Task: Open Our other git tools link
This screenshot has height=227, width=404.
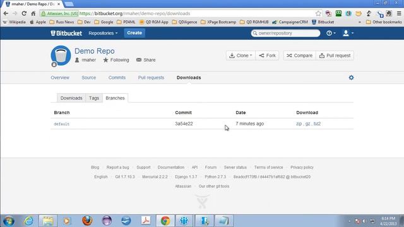Action: click(x=214, y=187)
